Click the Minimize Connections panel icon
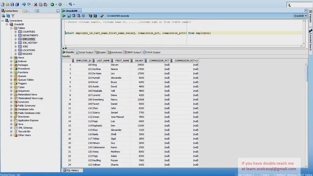The width and height of the screenshot is (313, 176). (x=58, y=11)
